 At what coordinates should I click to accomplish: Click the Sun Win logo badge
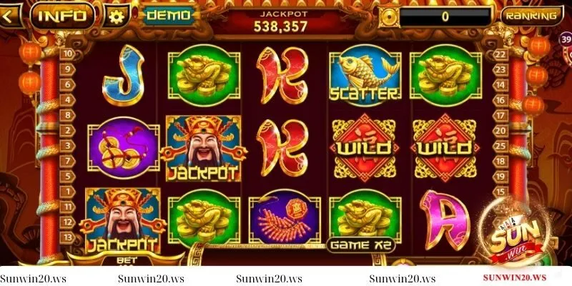point(515,239)
